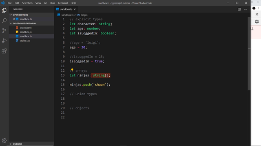Open the Manage gear menu
This screenshot has width=261, height=146.
tap(4, 141)
